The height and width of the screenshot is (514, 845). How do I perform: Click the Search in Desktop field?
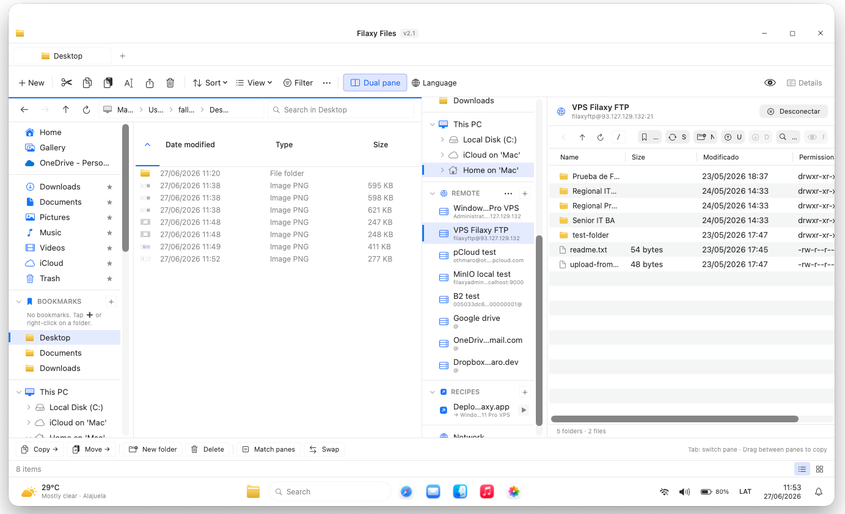pyautogui.click(x=341, y=109)
